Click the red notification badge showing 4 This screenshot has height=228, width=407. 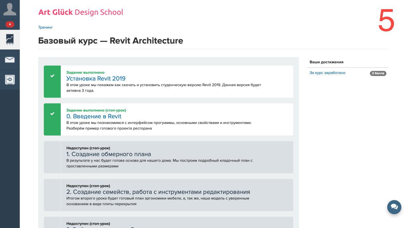(x=10, y=24)
